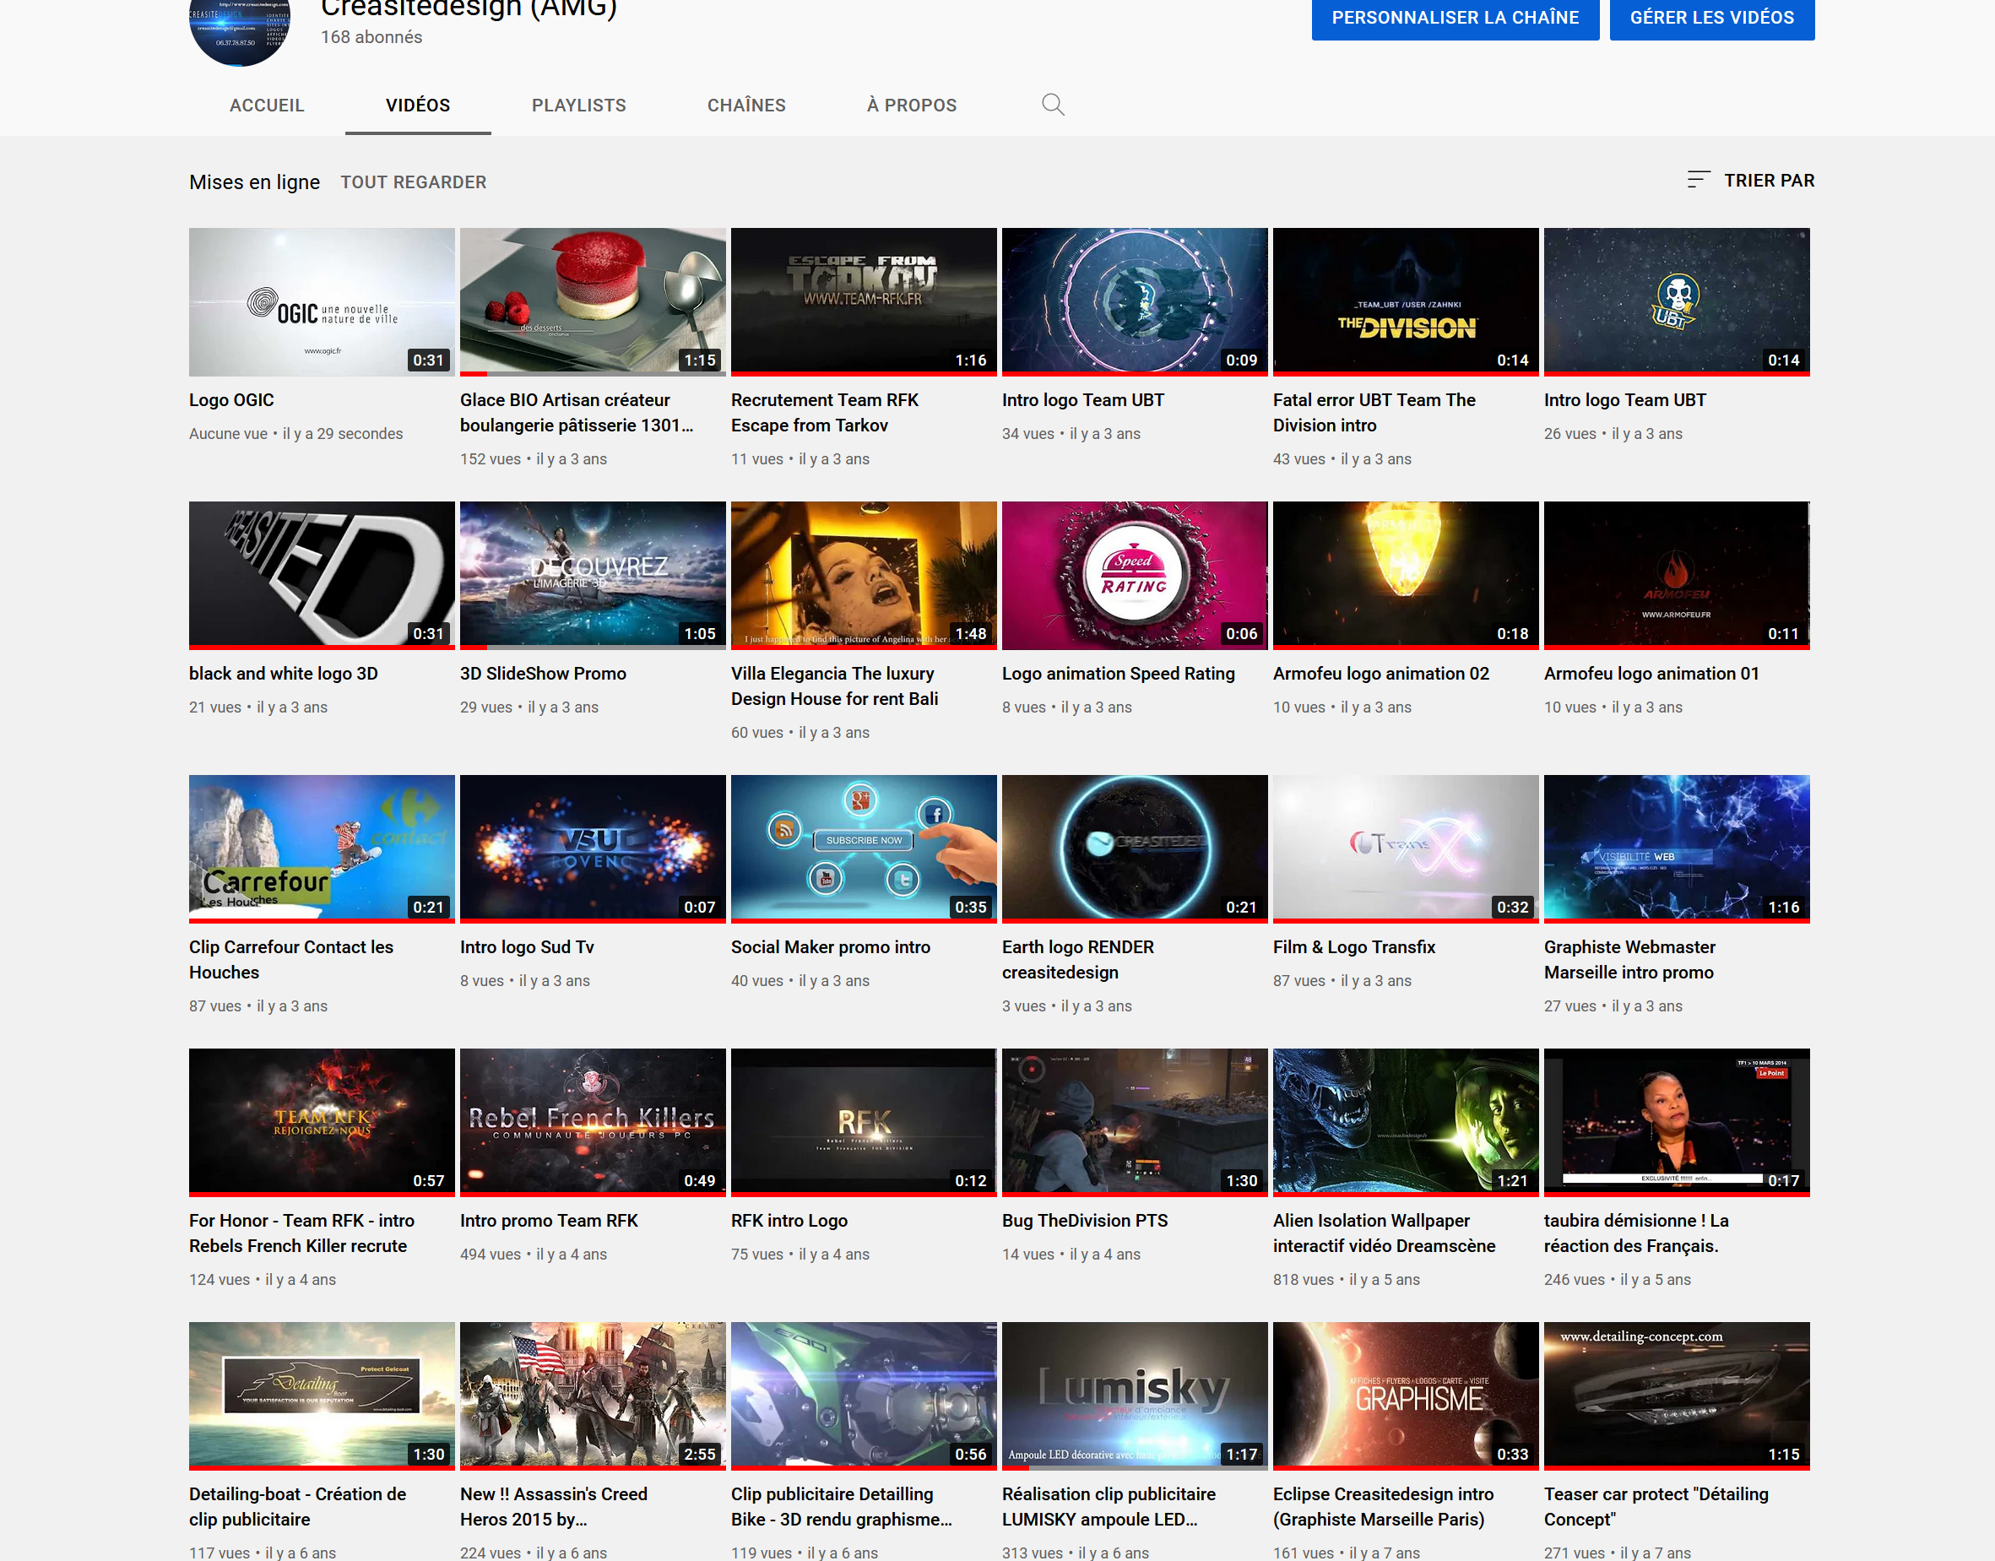
Task: Click the Creasitedesign channel avatar
Action: (x=241, y=27)
